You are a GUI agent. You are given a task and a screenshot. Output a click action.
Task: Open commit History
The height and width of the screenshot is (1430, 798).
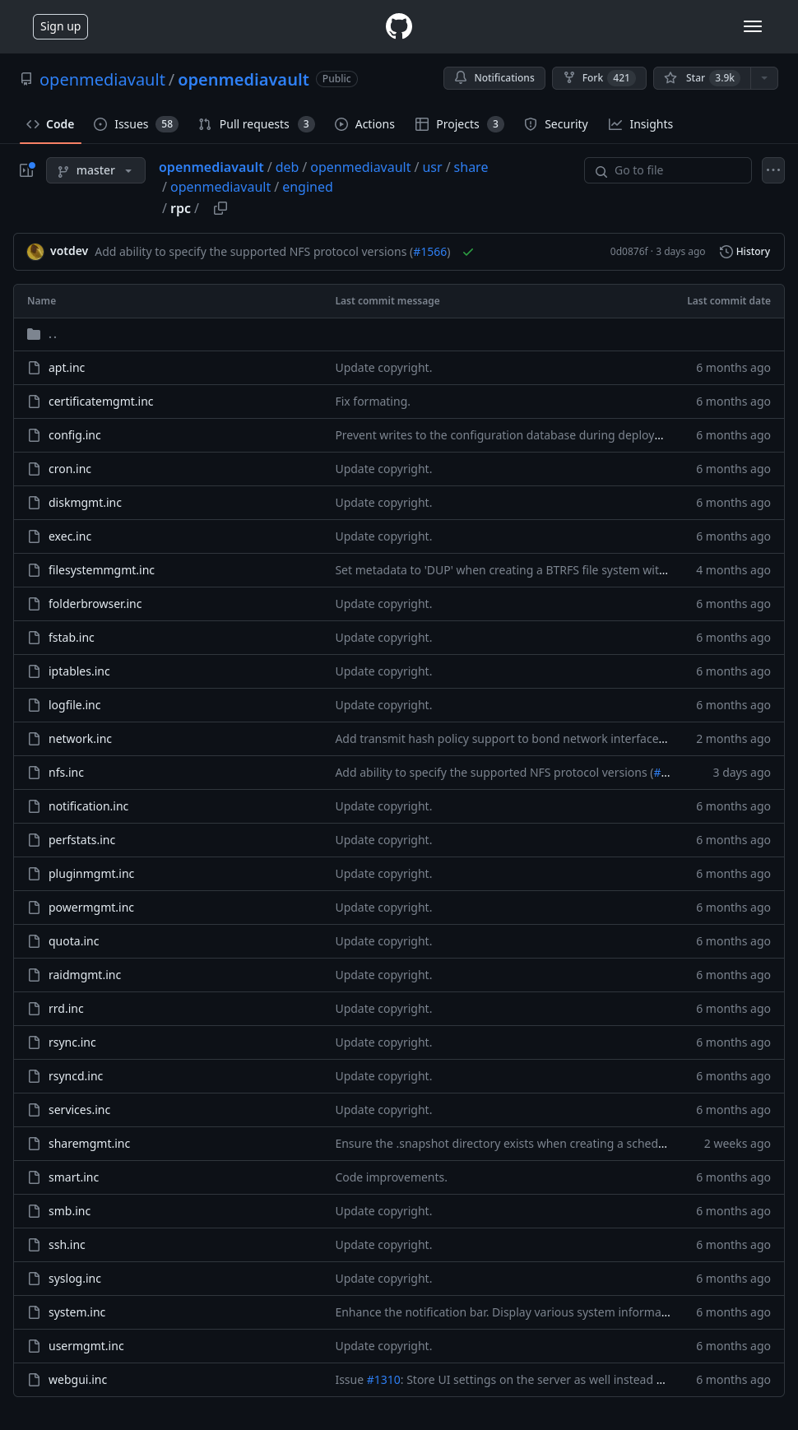point(745,252)
